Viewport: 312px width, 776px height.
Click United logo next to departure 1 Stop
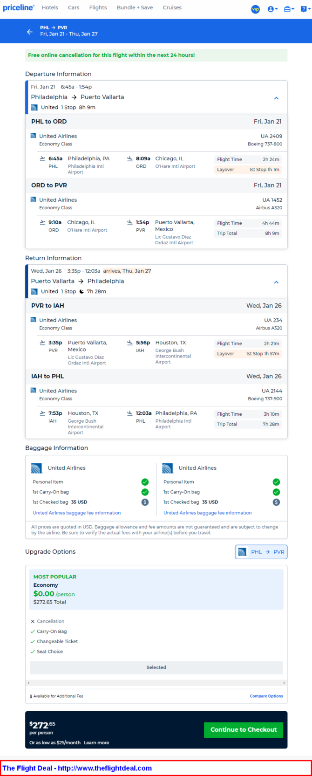click(34, 107)
